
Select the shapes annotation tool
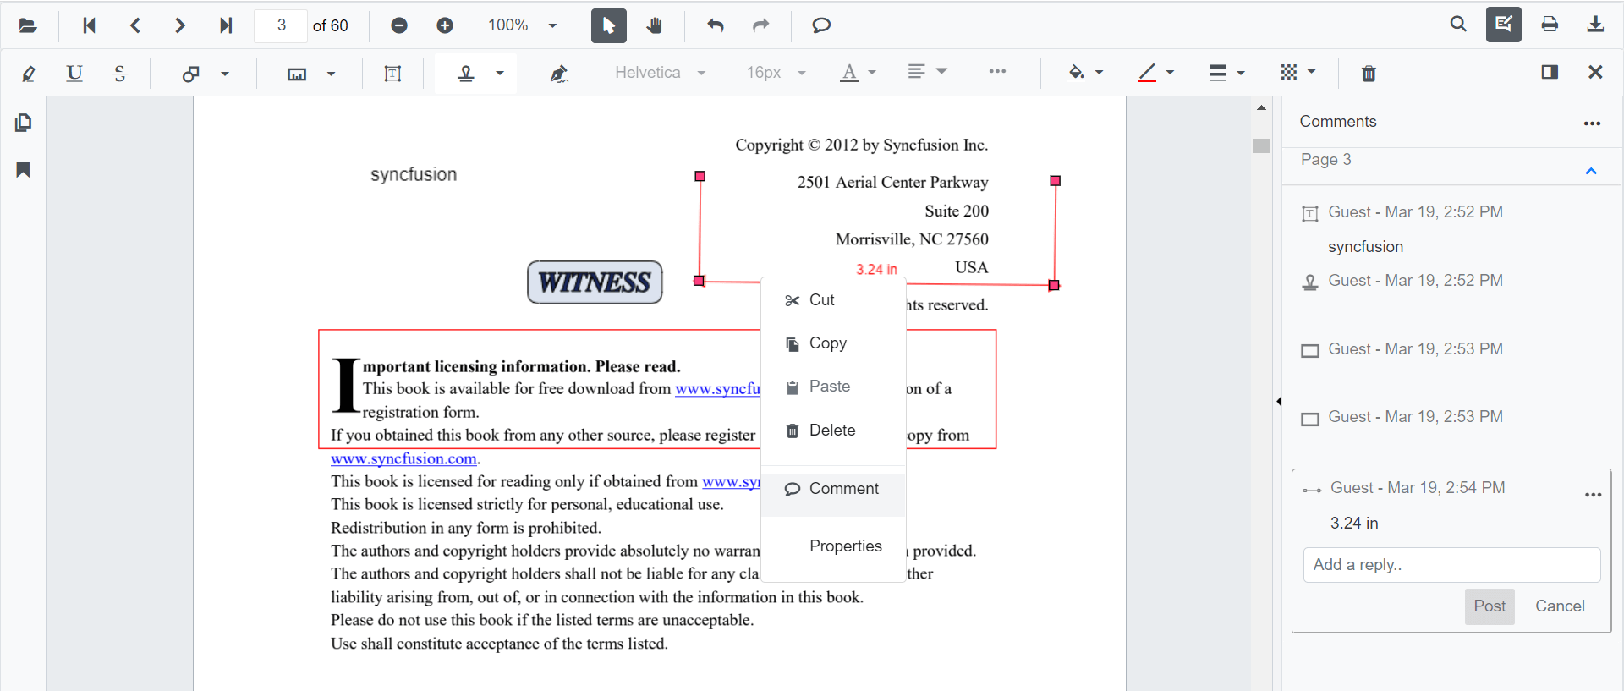pyautogui.click(x=191, y=74)
